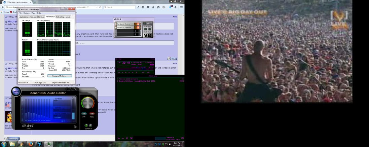
Task: Click the Xonar volume level meter
Action: pos(73,109)
